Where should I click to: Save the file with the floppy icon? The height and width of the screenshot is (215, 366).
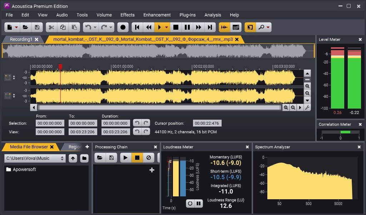pos(37,27)
